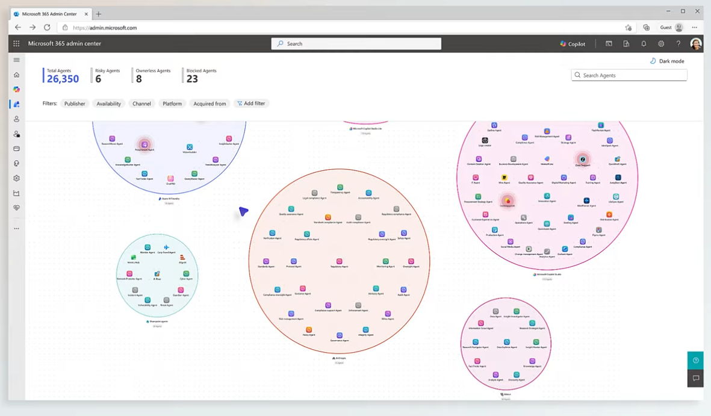711x416 pixels.
Task: Open the Users icon in left navigation
Action: (16, 119)
